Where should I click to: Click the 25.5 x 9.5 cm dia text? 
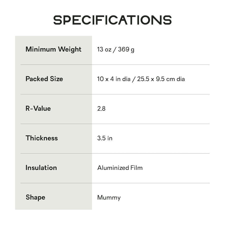[x=161, y=79]
